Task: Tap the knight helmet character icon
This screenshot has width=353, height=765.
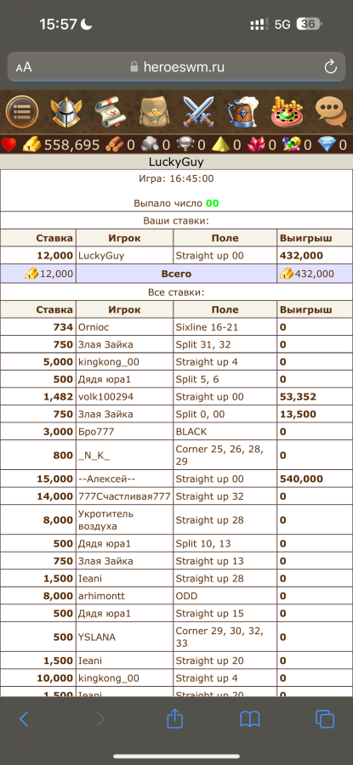Action: [65, 111]
